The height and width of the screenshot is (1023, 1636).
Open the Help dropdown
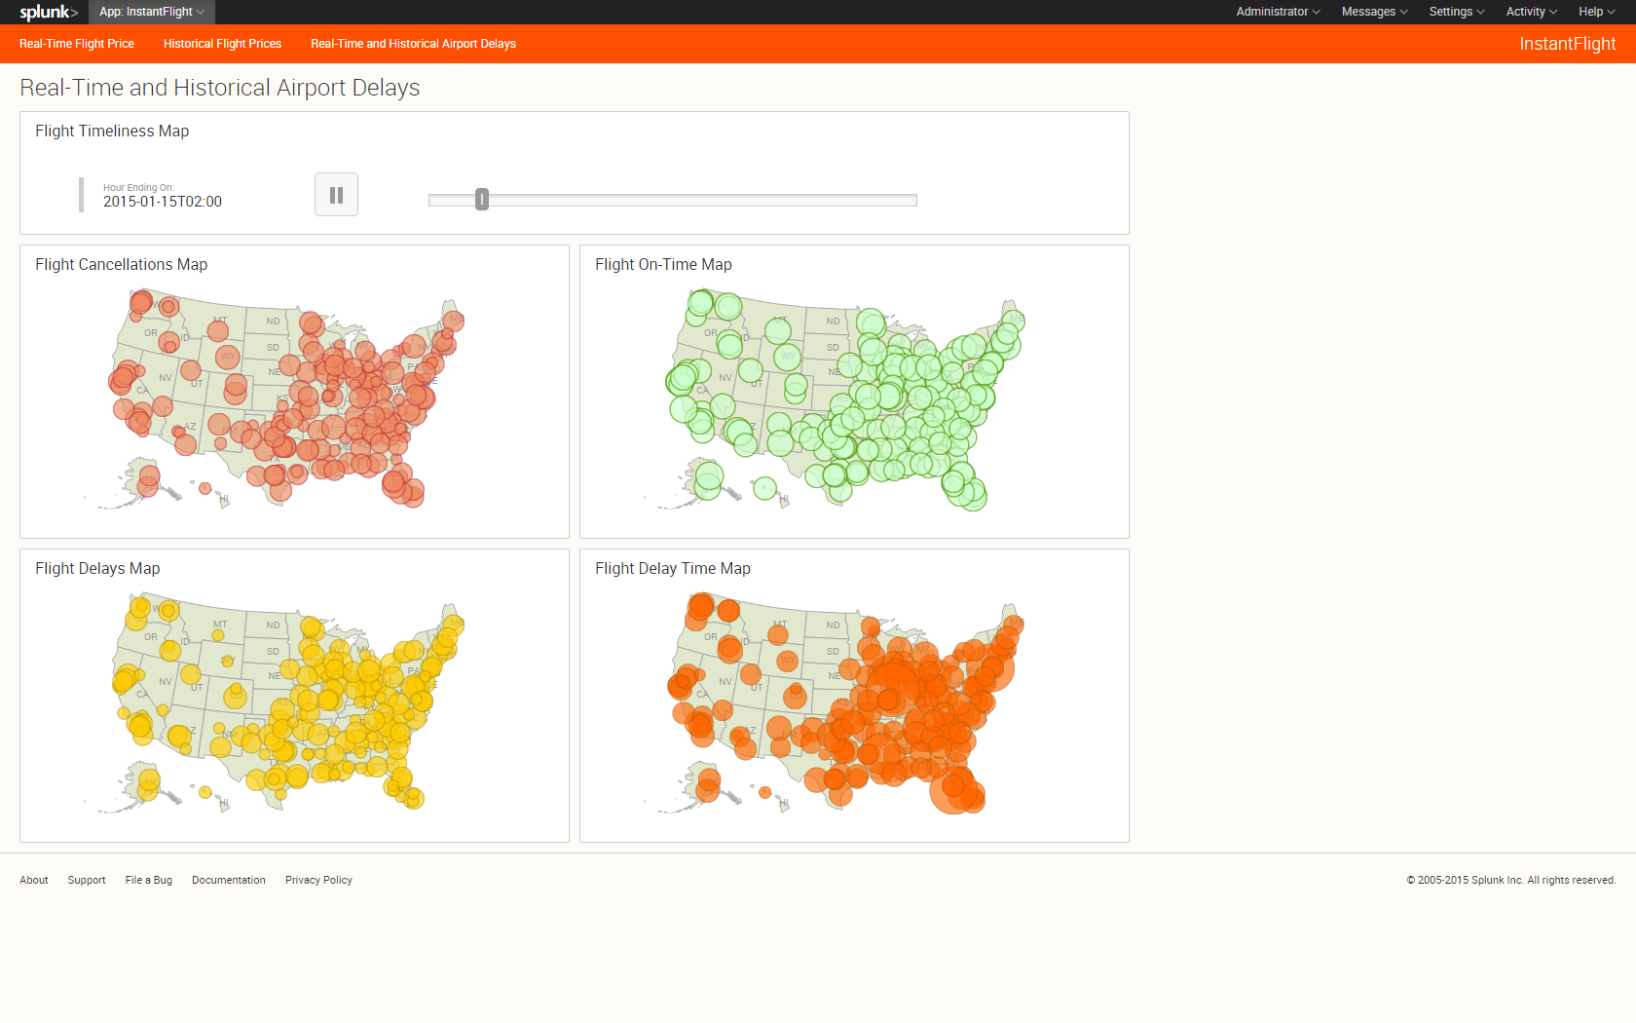[1597, 12]
